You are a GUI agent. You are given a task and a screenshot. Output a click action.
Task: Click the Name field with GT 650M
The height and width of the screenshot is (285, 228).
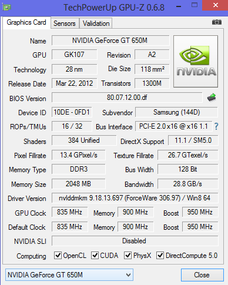coord(110,41)
